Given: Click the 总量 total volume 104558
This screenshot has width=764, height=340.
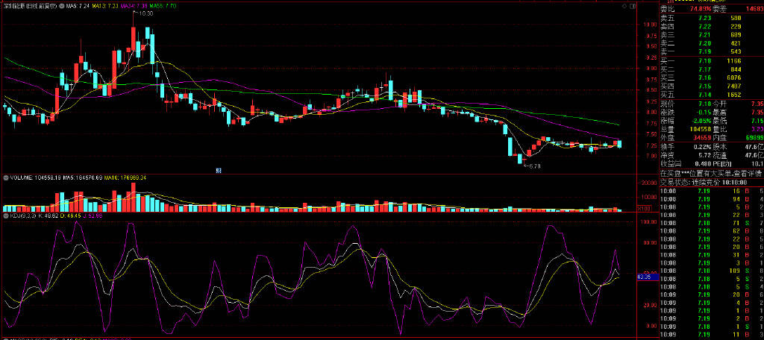Looking at the screenshot, I should pyautogui.click(x=701, y=129).
